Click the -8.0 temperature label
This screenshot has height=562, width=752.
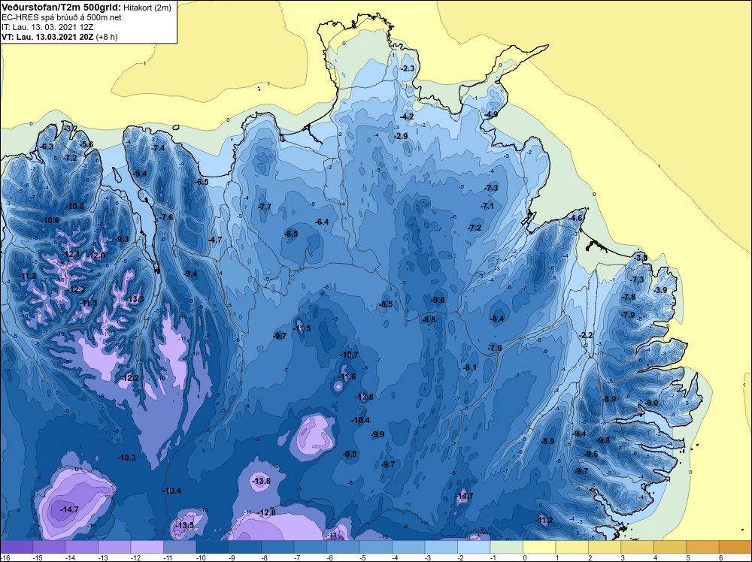coord(651,403)
